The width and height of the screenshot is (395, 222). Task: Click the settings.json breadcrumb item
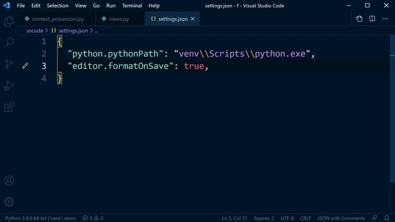click(73, 31)
